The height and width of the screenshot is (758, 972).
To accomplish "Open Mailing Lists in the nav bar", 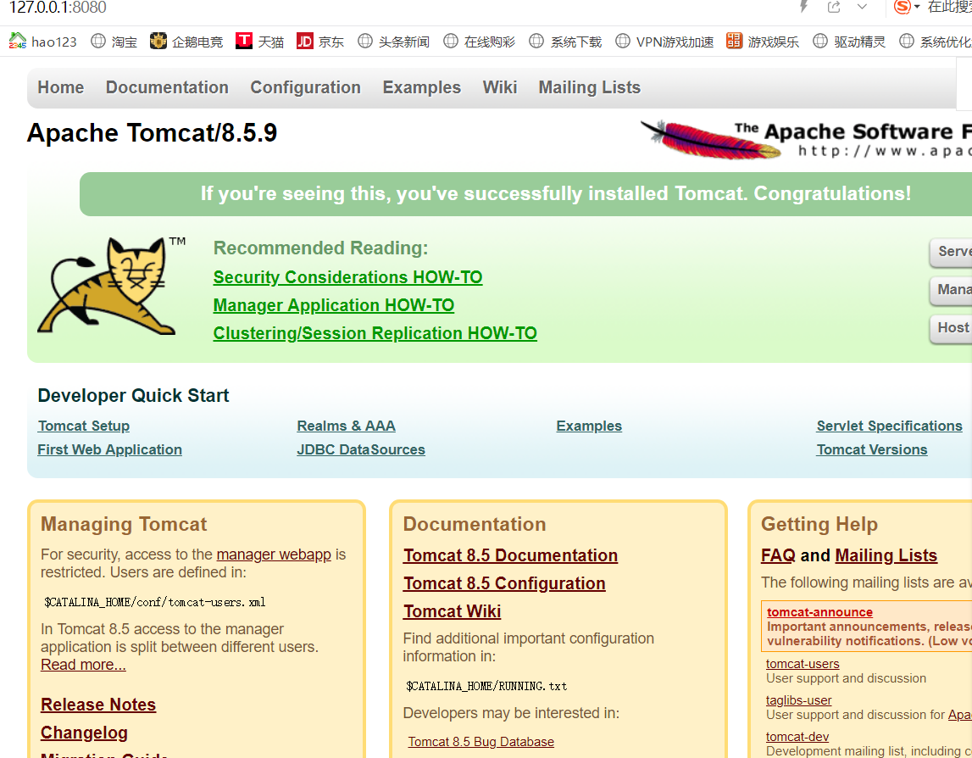I will click(590, 87).
